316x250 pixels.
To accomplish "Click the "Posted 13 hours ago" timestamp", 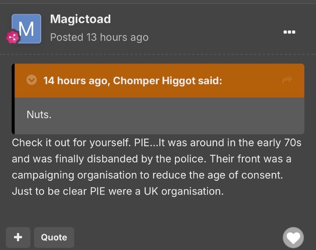I will pos(99,37).
